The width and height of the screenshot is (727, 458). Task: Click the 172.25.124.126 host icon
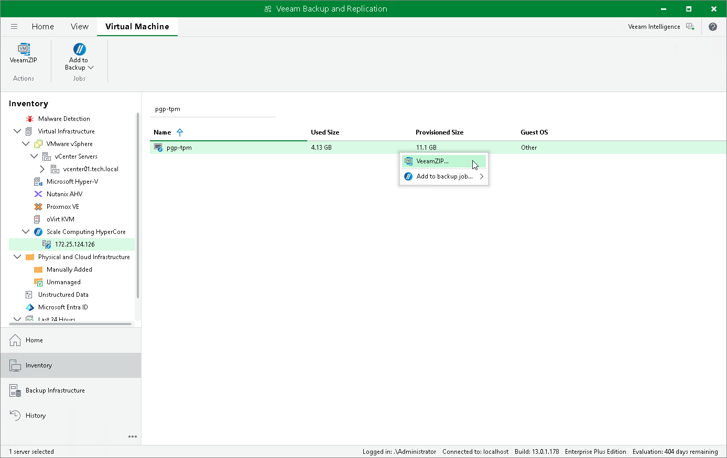coord(46,244)
